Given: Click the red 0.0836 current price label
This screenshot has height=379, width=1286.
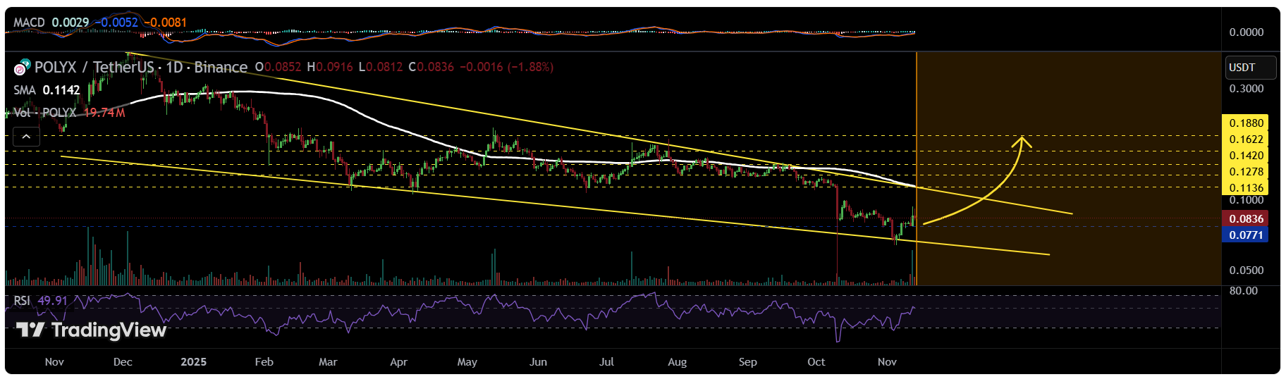Looking at the screenshot, I should click(x=1246, y=219).
